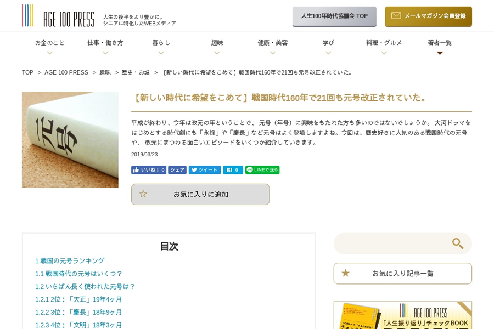This screenshot has height=329, width=494.
Task: Send article via LINEで送る button
Action: pos(262,170)
